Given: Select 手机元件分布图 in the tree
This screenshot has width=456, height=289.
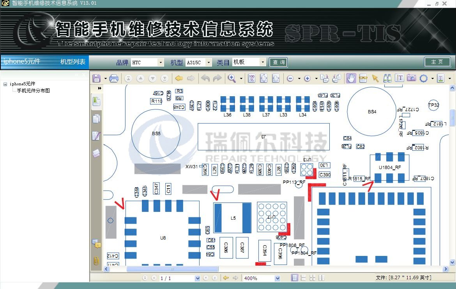Looking at the screenshot, I should click(33, 91).
